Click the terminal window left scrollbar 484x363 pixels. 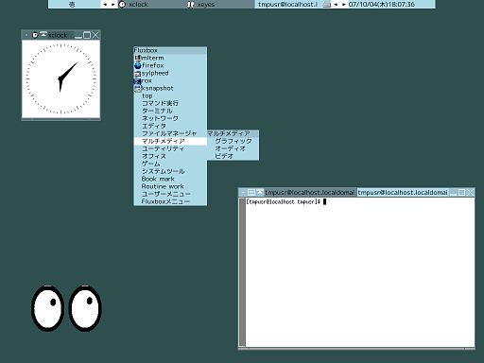pos(242,272)
